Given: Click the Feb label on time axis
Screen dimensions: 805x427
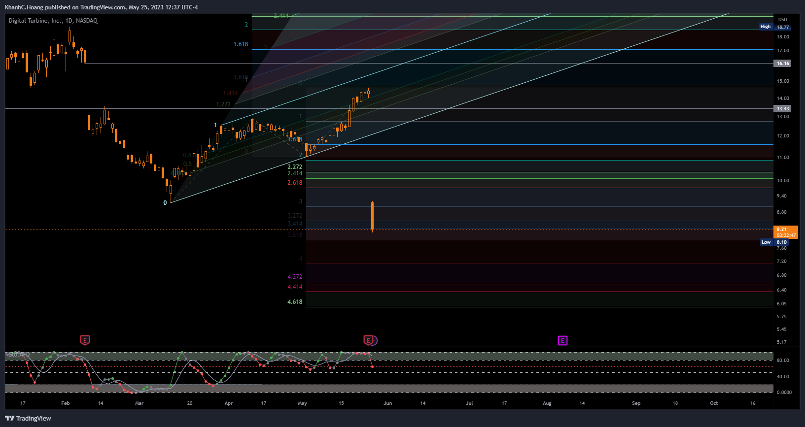Looking at the screenshot, I should click(x=66, y=403).
